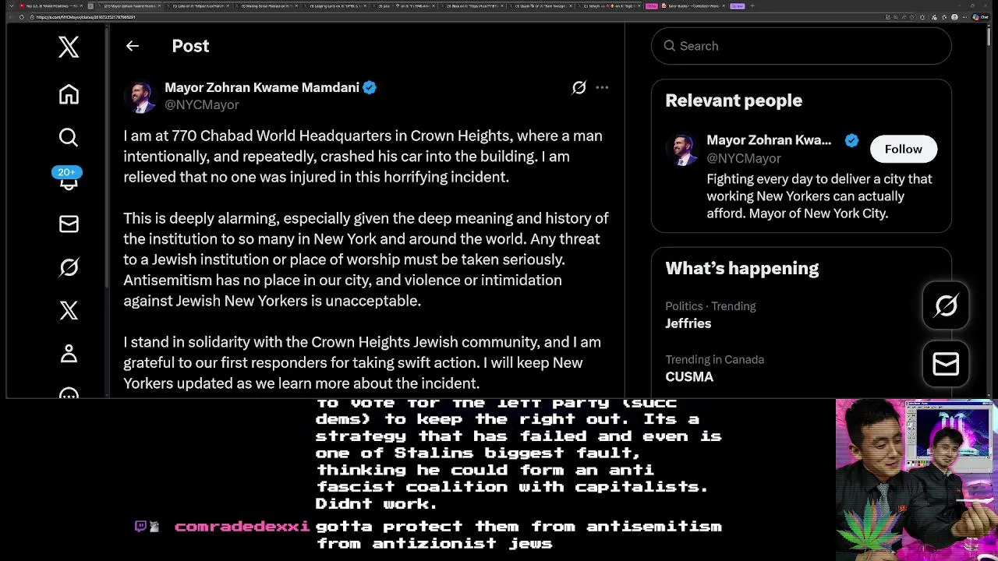Open Relevant people avatar of the Mayor
The width and height of the screenshot is (998, 561).
coord(681,149)
